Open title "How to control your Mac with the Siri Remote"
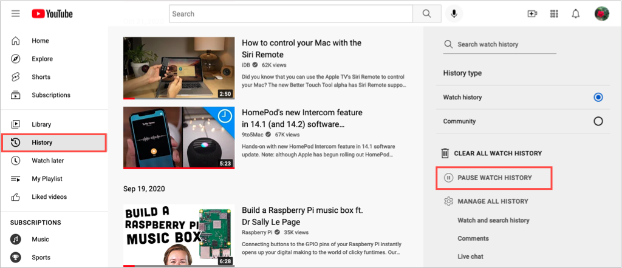Viewport: 622px width, 268px height. click(x=301, y=49)
